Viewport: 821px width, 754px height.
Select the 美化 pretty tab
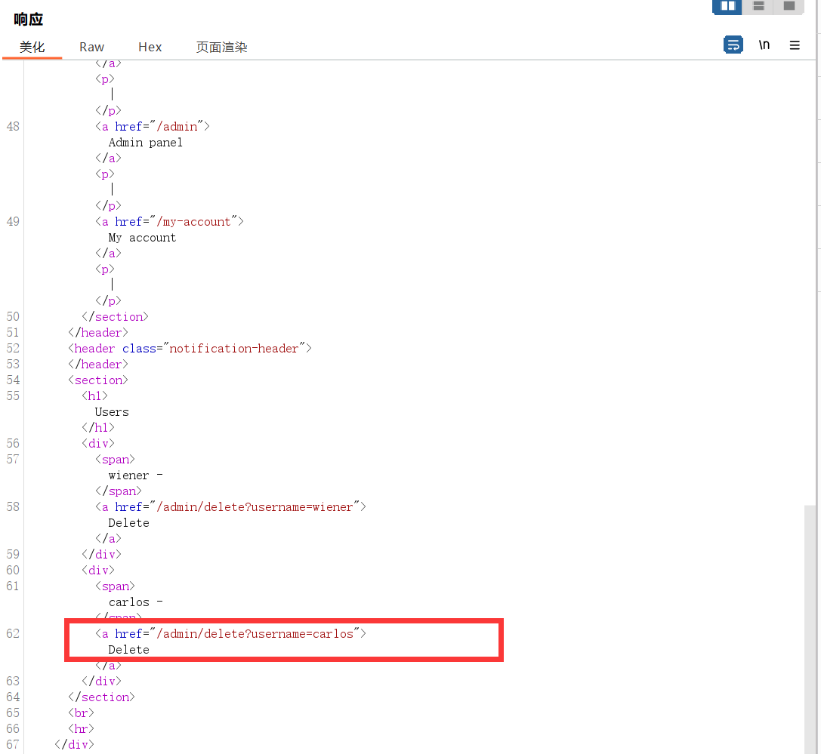click(32, 47)
